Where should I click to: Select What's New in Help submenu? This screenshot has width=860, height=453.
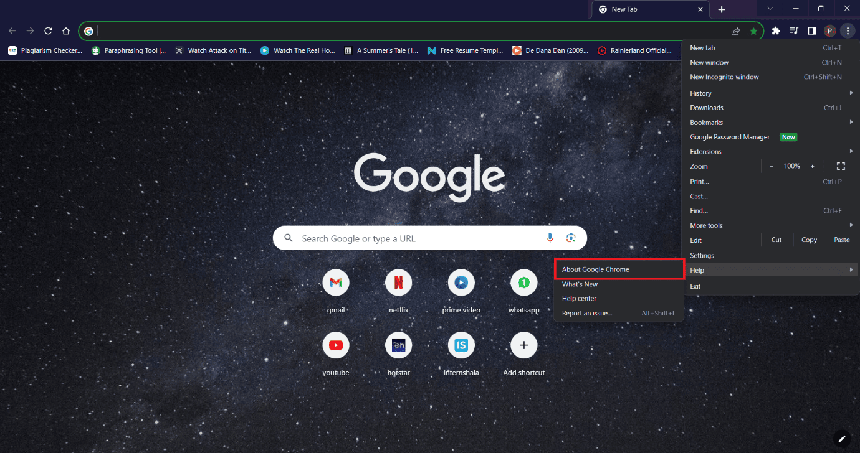619,284
